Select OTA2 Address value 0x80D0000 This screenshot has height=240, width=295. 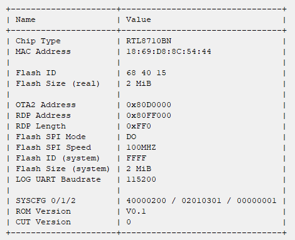click(149, 105)
